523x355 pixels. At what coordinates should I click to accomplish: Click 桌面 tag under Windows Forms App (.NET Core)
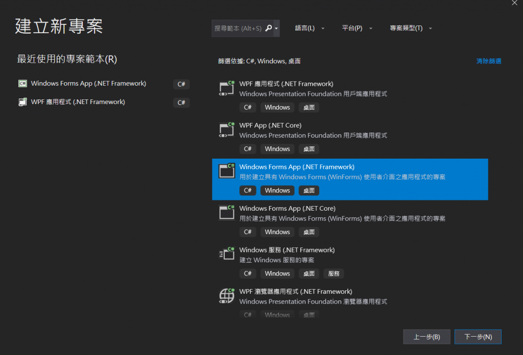(309, 232)
